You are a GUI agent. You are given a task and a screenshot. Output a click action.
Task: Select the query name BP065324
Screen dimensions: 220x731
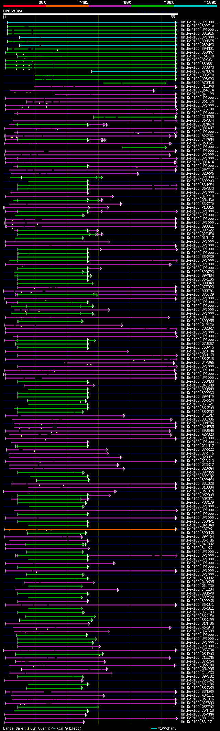click(x=13, y=11)
